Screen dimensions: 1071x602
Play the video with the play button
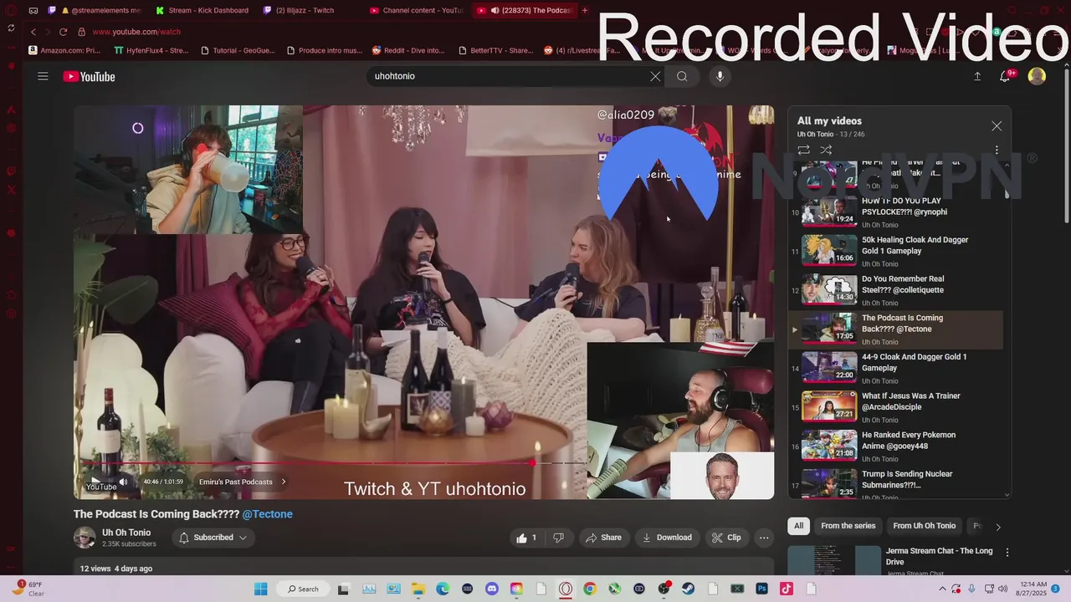tap(95, 482)
